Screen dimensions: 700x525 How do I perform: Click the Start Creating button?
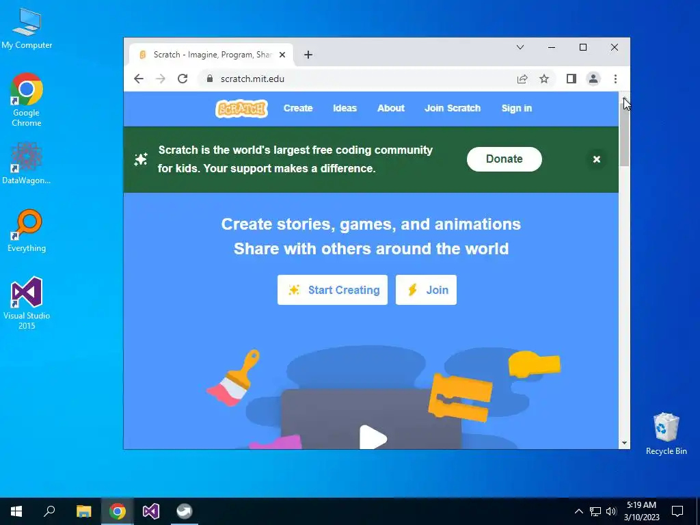pyautogui.click(x=333, y=290)
